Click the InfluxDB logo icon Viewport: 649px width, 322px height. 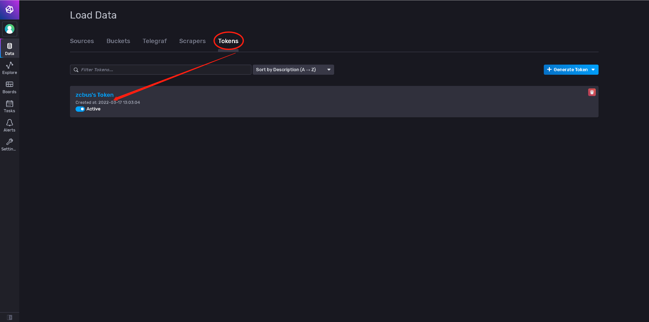(10, 10)
